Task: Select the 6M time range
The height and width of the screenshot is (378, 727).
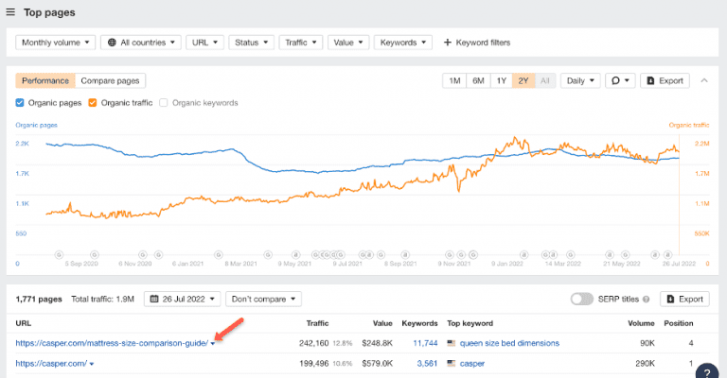Action: [478, 80]
